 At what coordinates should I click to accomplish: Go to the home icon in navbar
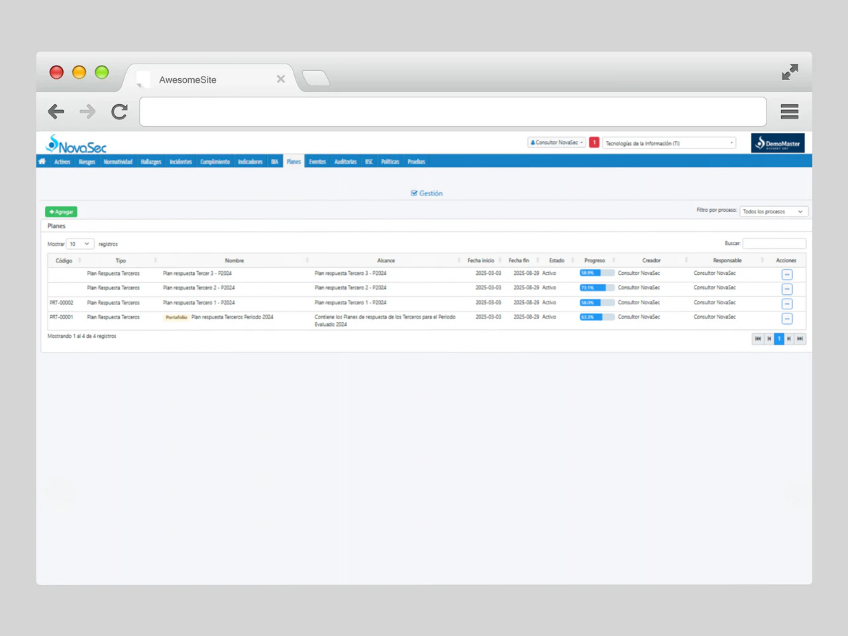point(42,162)
